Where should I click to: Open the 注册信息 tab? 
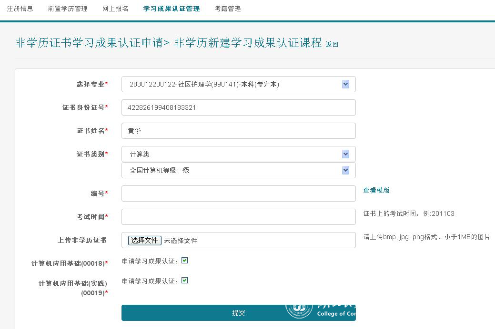tap(20, 9)
